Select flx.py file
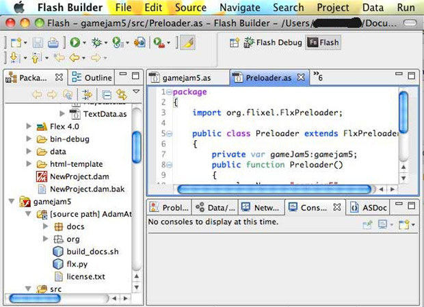 tap(70, 264)
